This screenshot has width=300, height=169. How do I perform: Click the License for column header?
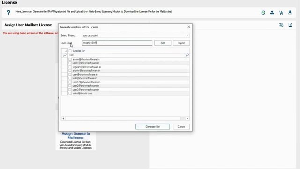click(129, 51)
